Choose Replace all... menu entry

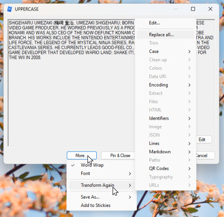pos(165,35)
